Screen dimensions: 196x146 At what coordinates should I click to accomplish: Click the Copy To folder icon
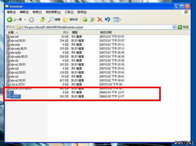92,20
